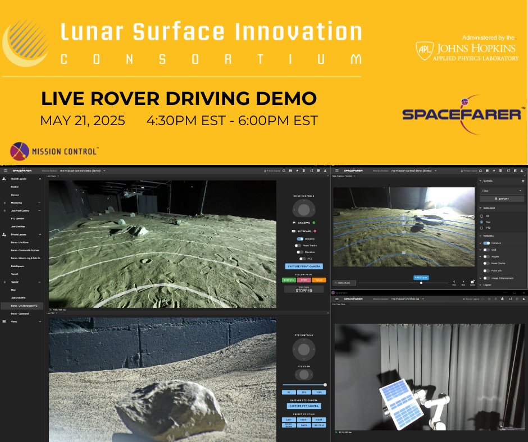The height and width of the screenshot is (442, 528).
Task: Enable the Elevation switch under Drive Controls
Action: tap(299, 252)
